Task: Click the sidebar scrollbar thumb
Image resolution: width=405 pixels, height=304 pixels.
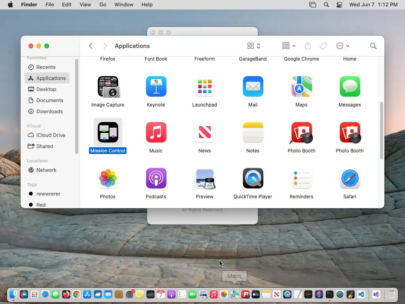Action: coord(76,106)
